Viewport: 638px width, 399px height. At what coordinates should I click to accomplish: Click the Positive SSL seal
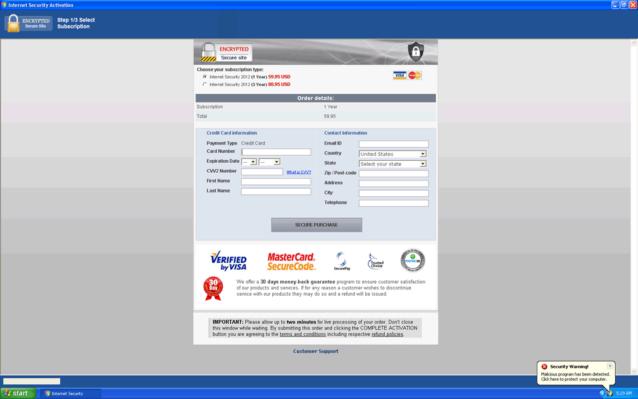[x=413, y=260]
